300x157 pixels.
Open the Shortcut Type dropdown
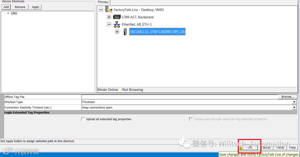coord(294,102)
